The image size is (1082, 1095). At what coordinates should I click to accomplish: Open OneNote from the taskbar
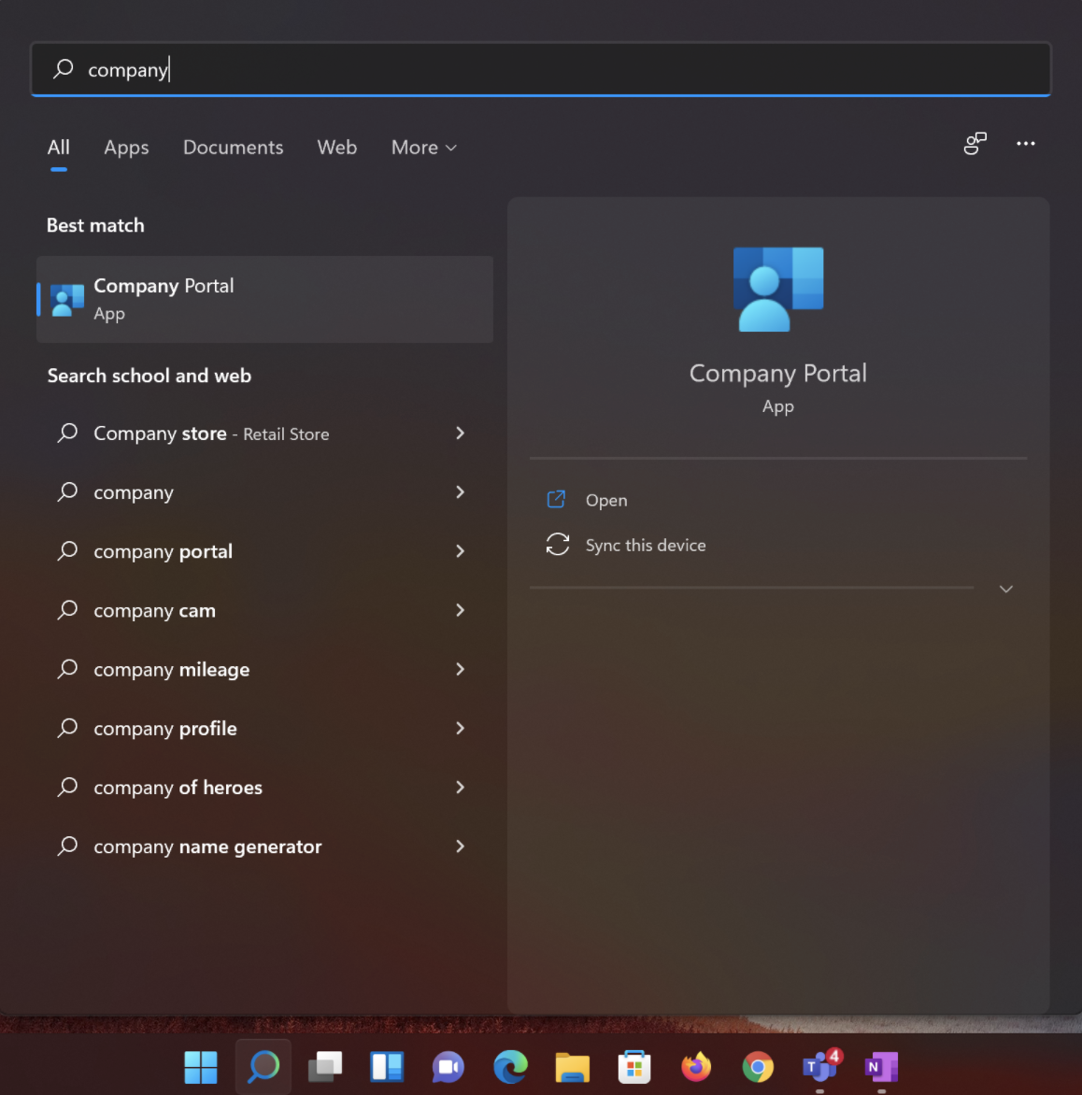tap(880, 1066)
